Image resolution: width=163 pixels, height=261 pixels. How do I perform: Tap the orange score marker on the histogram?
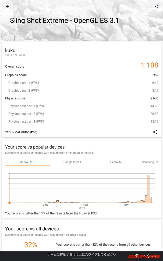(x=10, y=203)
